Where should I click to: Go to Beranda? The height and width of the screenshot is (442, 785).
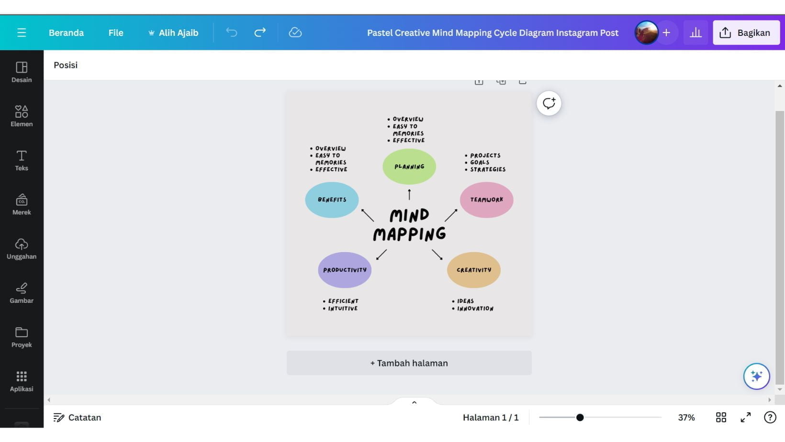pyautogui.click(x=66, y=33)
